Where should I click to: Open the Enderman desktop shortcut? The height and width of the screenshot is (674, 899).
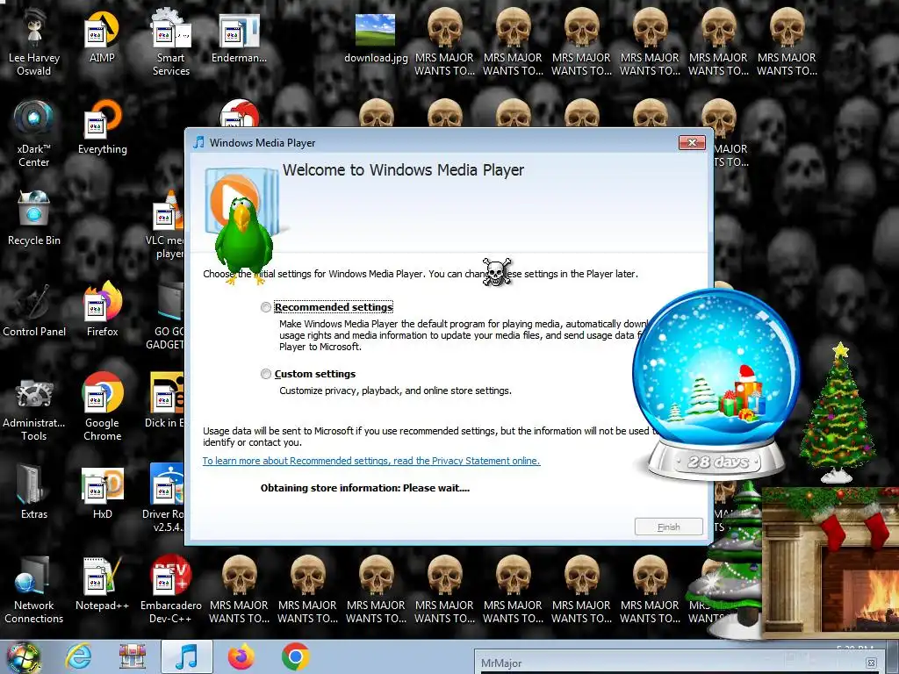239,38
